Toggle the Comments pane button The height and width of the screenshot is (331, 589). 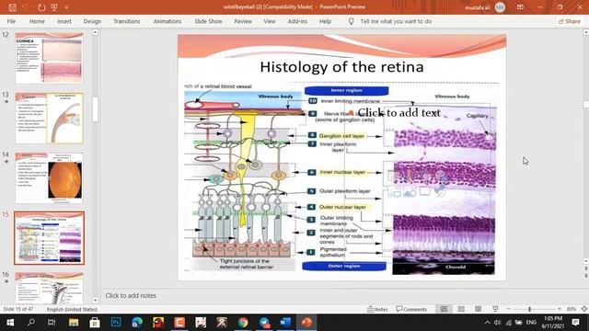[x=411, y=309]
